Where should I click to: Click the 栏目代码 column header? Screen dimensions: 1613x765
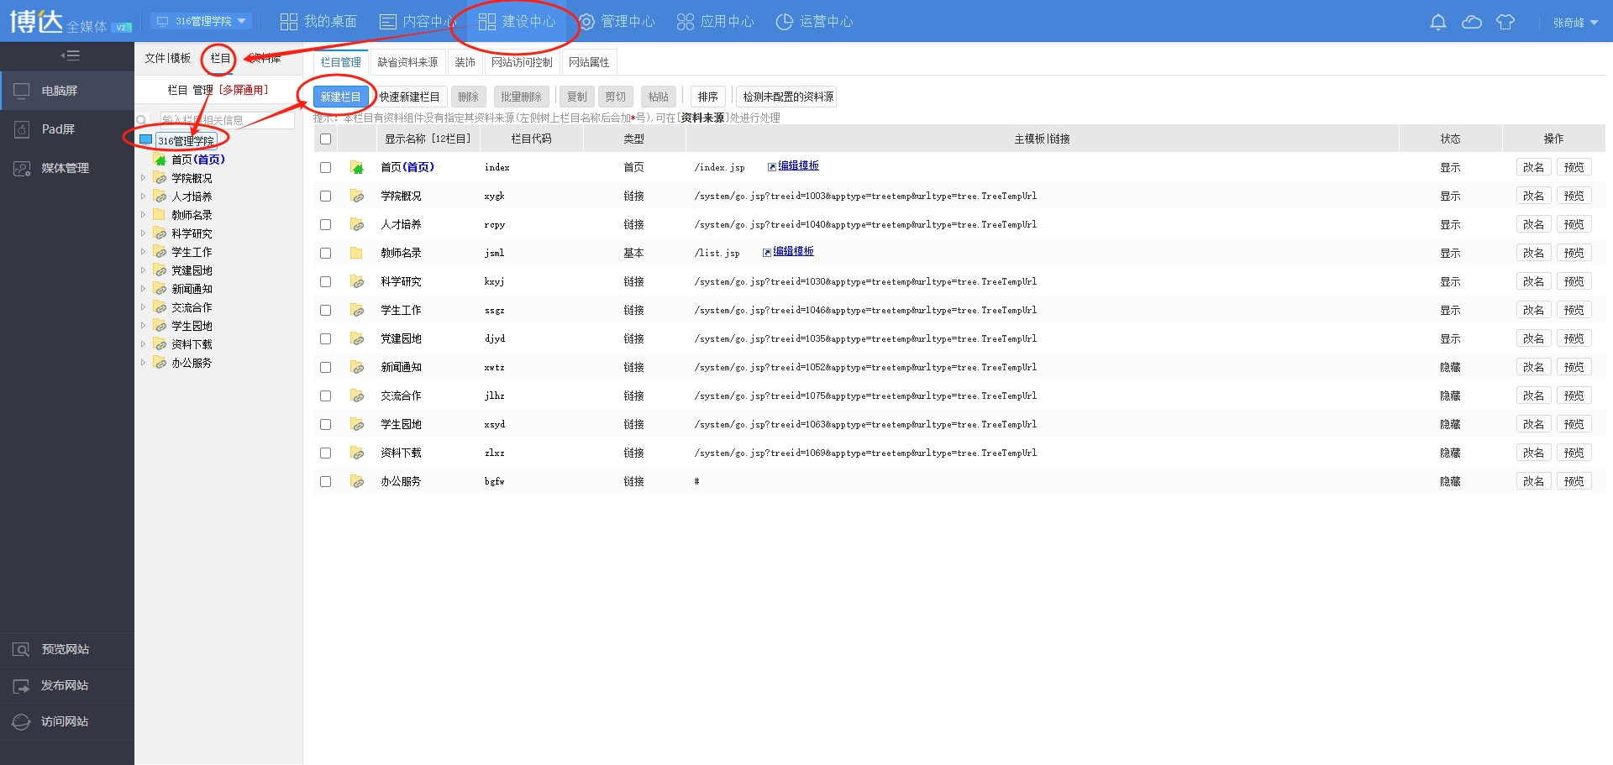coord(531,139)
